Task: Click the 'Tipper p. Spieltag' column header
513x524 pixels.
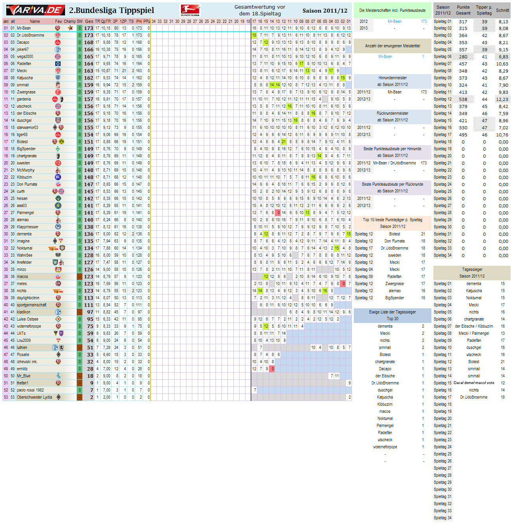Action: click(484, 10)
